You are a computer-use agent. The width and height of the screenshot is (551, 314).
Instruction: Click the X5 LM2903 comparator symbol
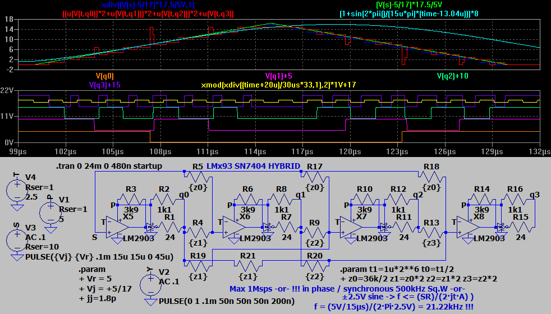[118, 227]
